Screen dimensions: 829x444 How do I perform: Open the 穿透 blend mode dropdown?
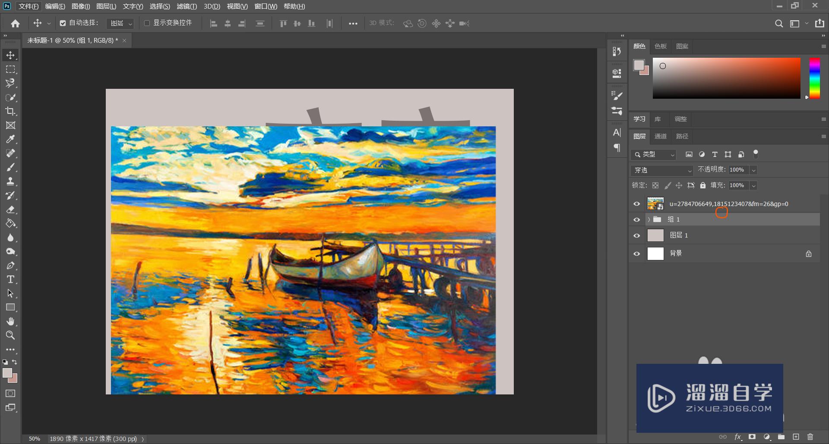tap(662, 170)
